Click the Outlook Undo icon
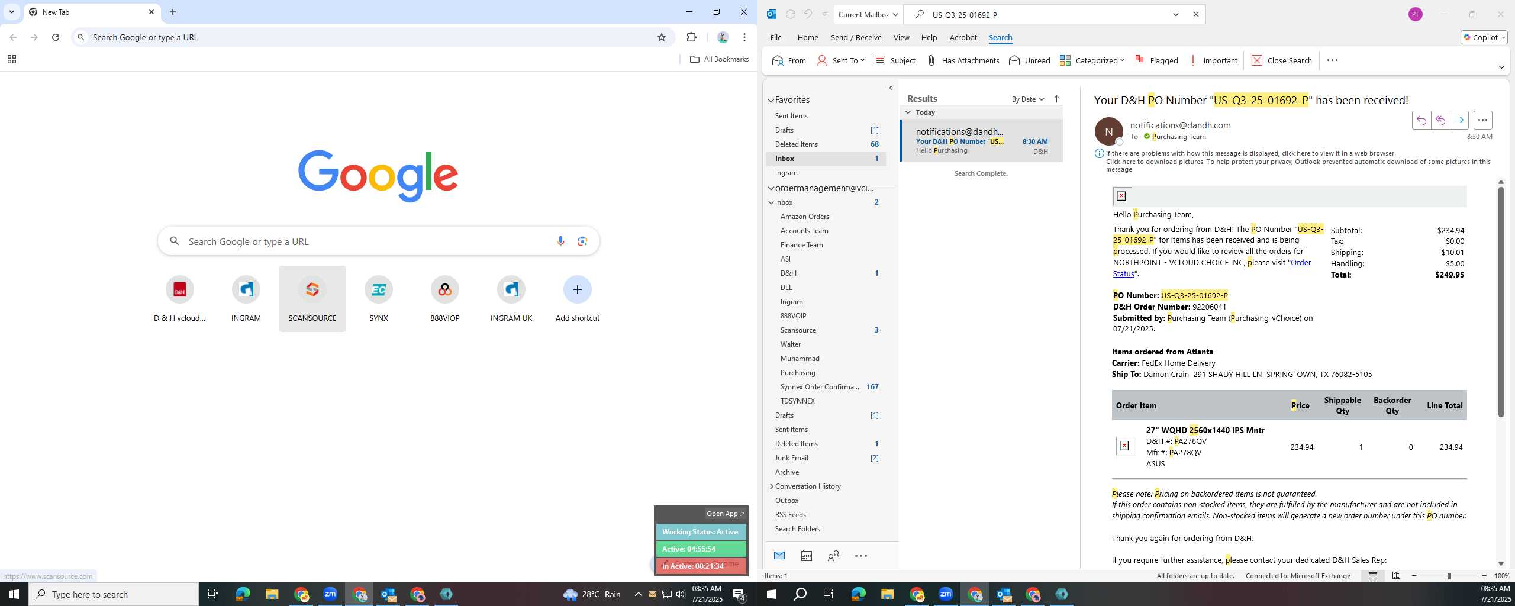Screen dimensions: 1515x606 [807, 14]
